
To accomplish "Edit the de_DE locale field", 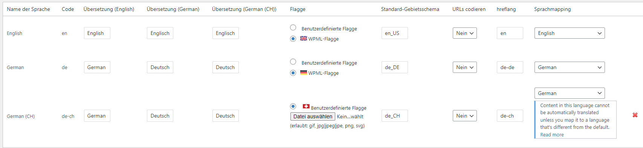I will [395, 67].
